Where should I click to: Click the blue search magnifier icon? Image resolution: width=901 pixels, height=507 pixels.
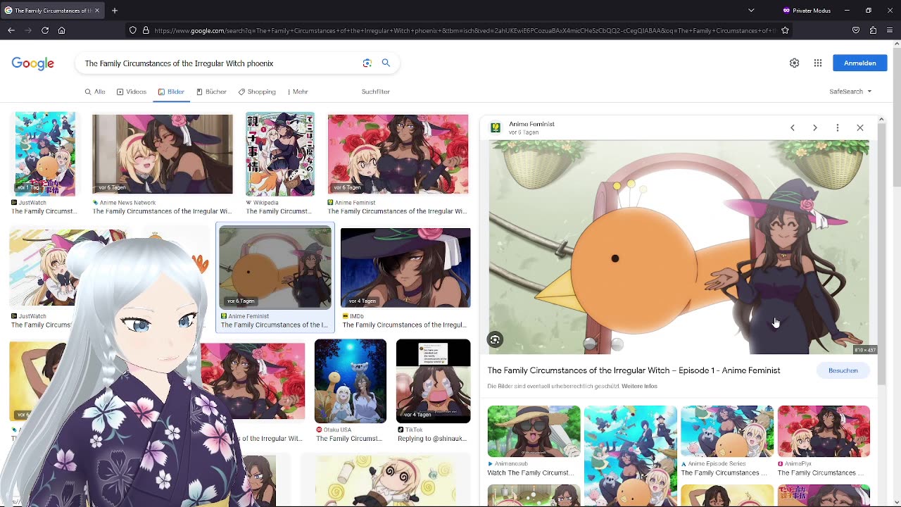pyautogui.click(x=386, y=63)
